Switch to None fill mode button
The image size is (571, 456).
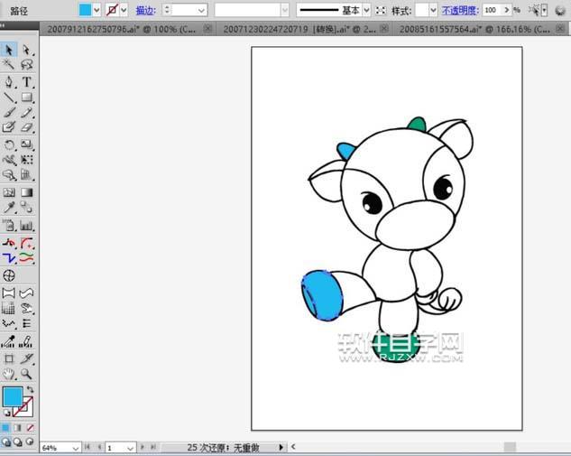coord(30,427)
